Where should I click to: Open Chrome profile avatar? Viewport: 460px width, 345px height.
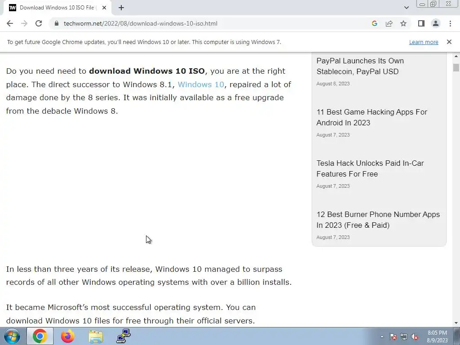coord(436,23)
